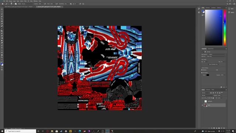
Task: Open the brush Mode dropdown in options bar
Action: [x=27, y=4]
